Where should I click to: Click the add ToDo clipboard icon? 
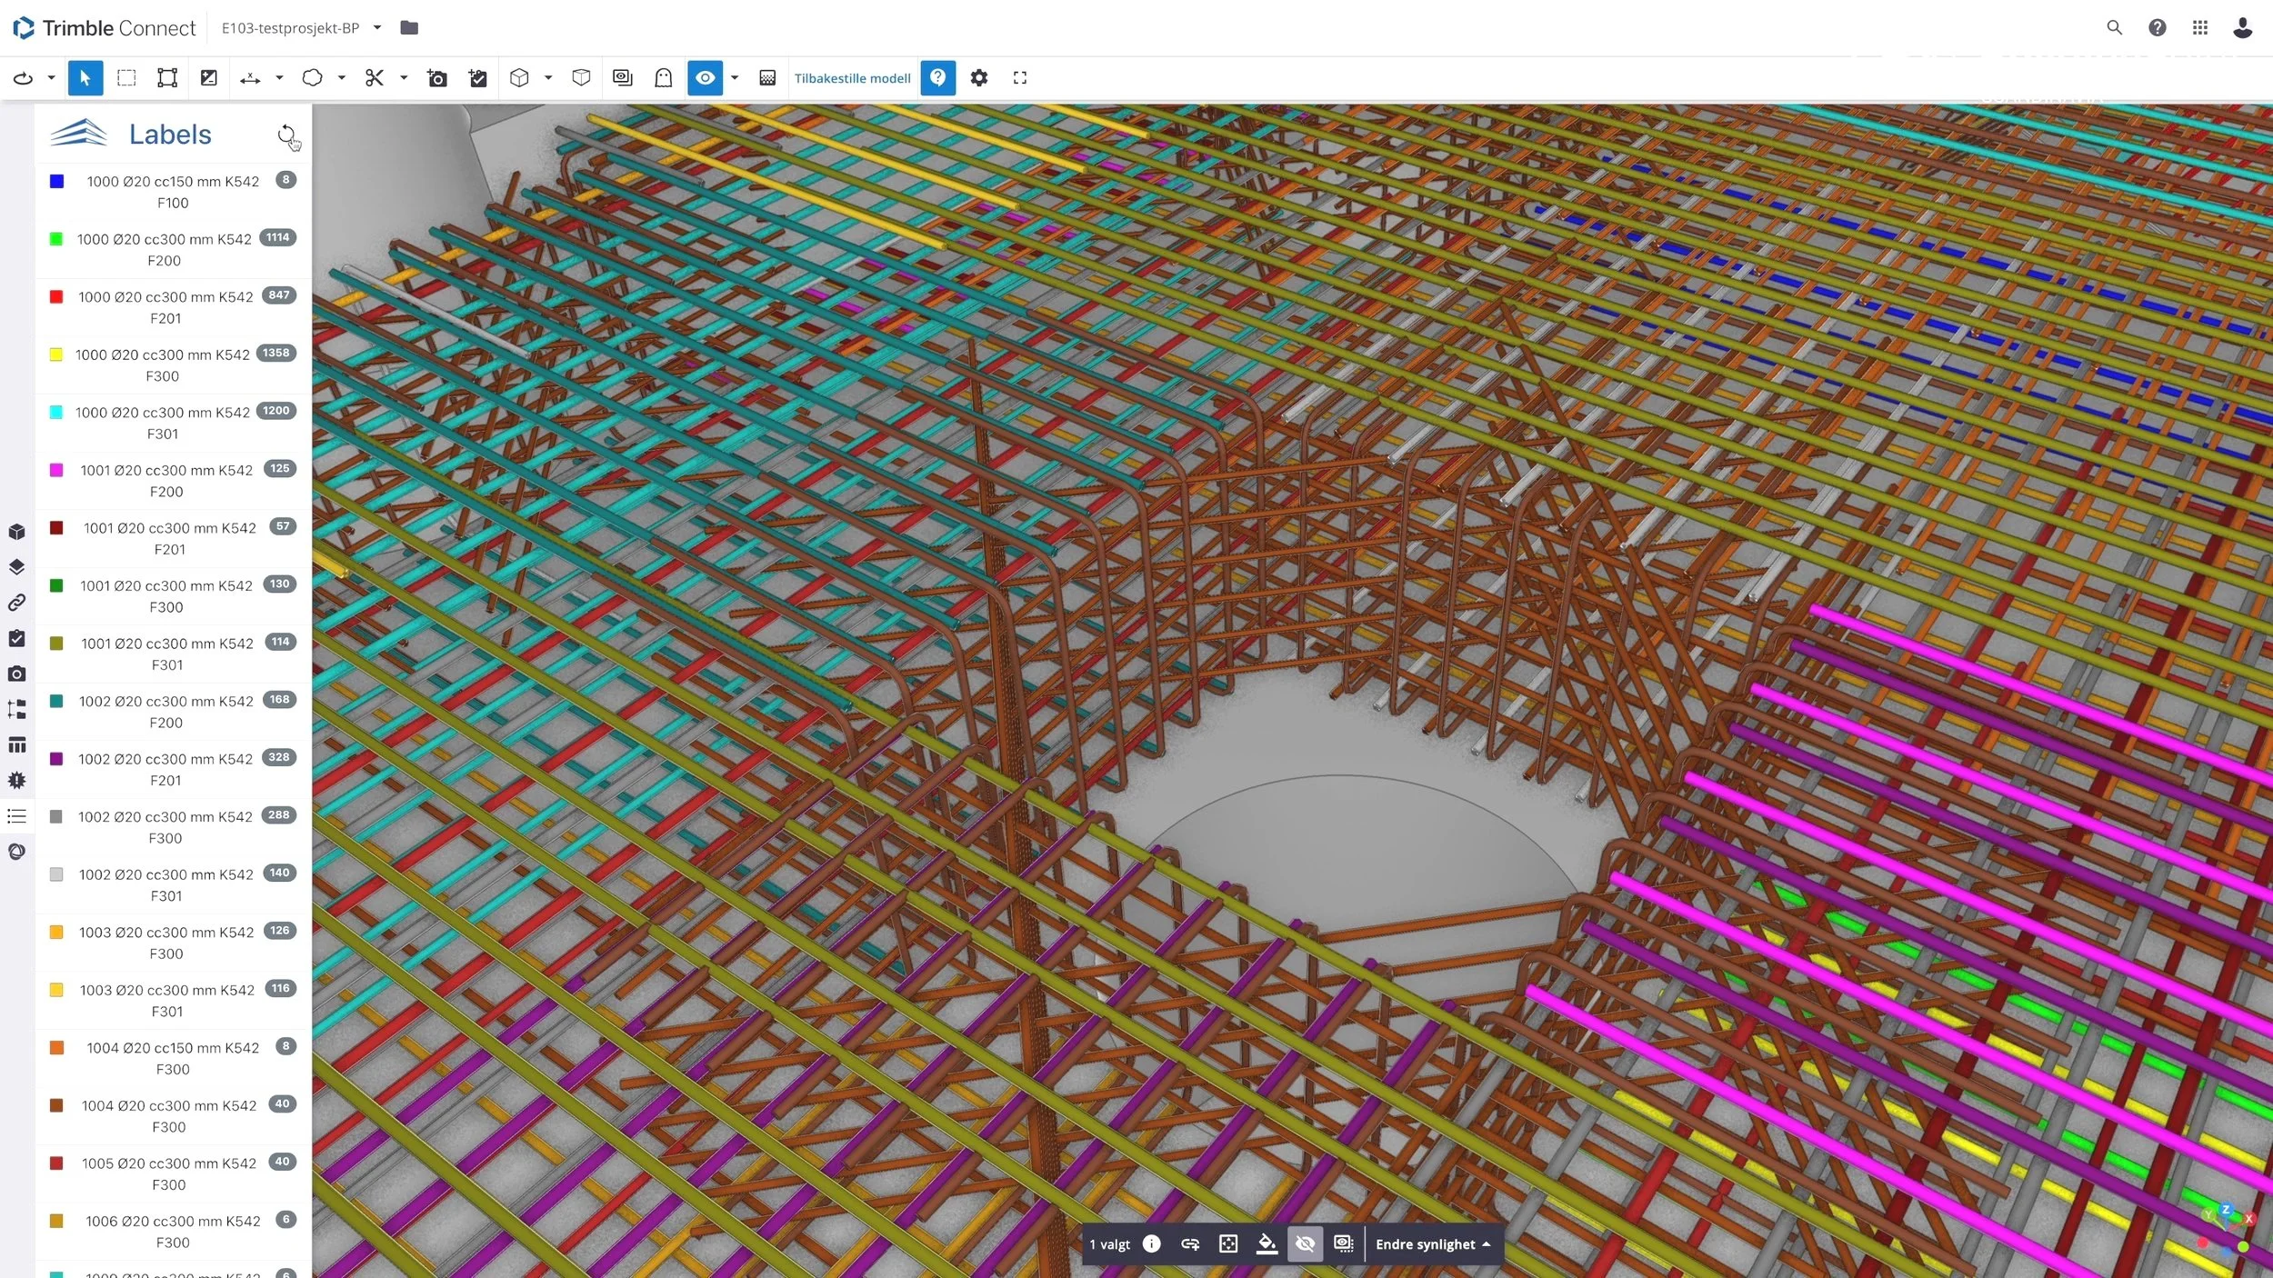pos(478,78)
